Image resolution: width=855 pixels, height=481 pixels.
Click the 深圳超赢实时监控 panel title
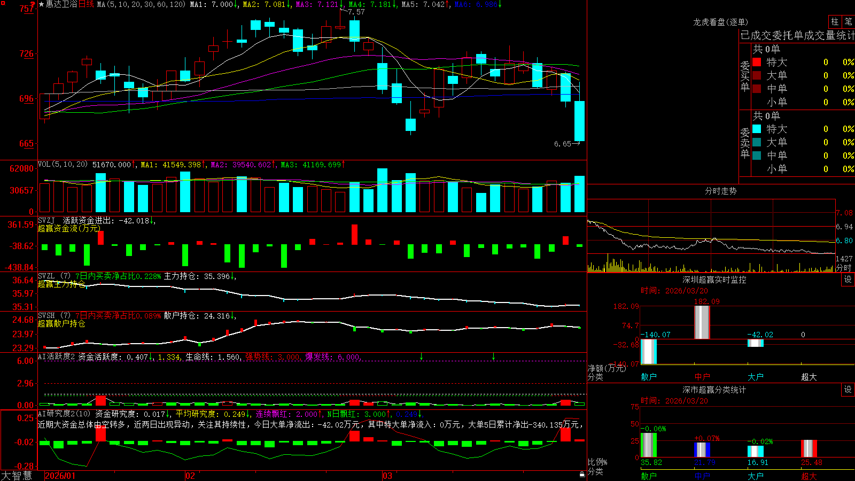(x=714, y=280)
